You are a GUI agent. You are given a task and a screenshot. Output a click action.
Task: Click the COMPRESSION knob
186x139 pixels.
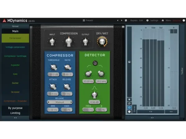69,42
